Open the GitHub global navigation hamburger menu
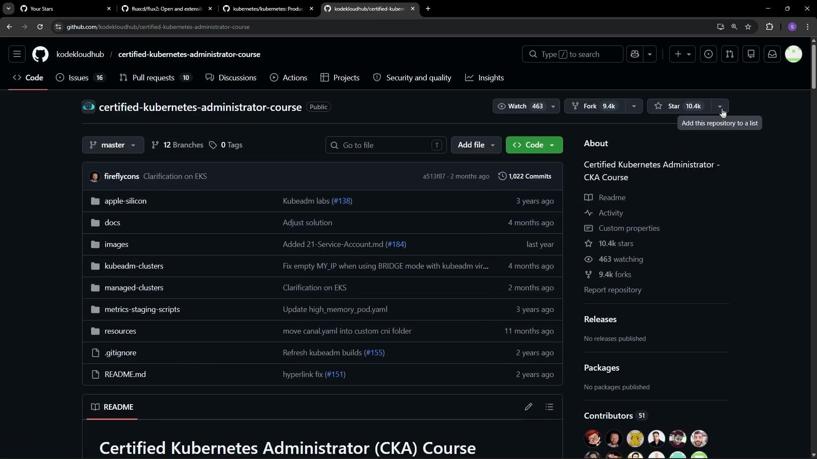 (x=17, y=54)
